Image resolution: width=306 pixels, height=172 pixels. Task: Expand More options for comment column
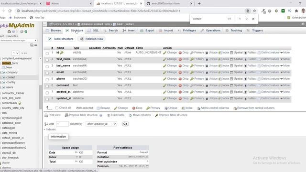pos(285,86)
